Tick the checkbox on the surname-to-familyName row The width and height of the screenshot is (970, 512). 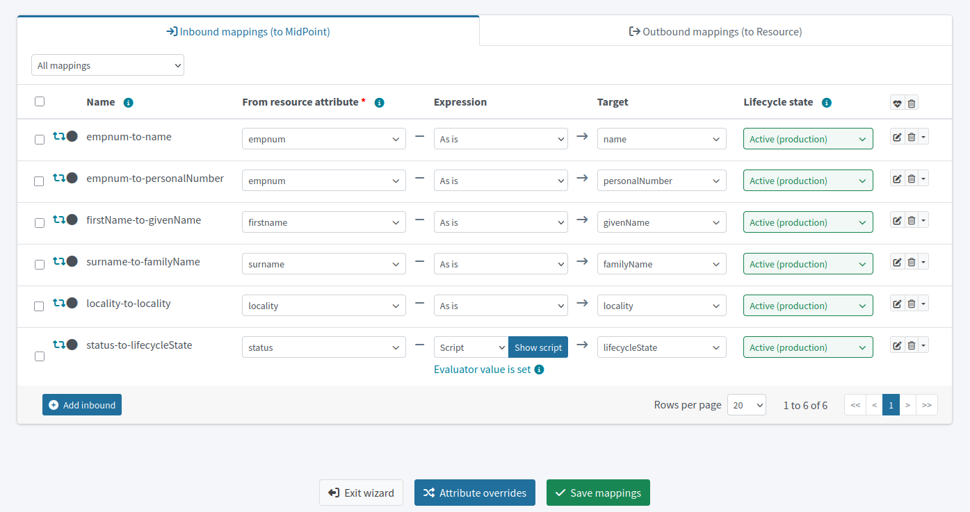[x=40, y=265]
